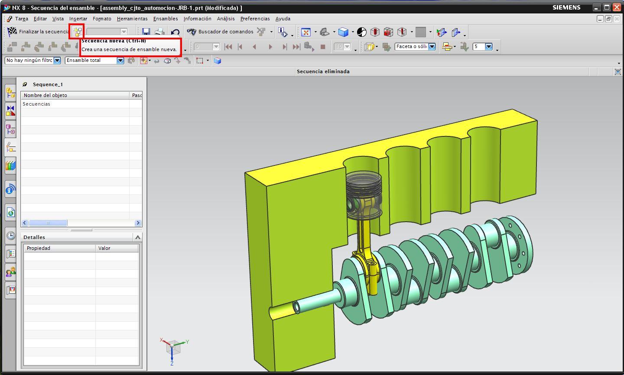Open the Análisis menu
The height and width of the screenshot is (375, 624).
[x=226, y=19]
